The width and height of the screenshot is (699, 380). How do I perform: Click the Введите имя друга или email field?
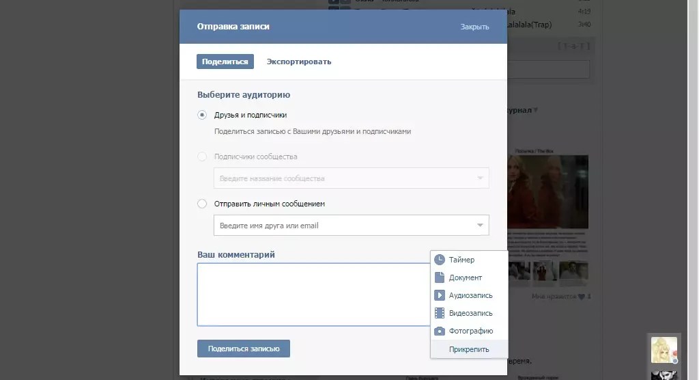(x=352, y=225)
